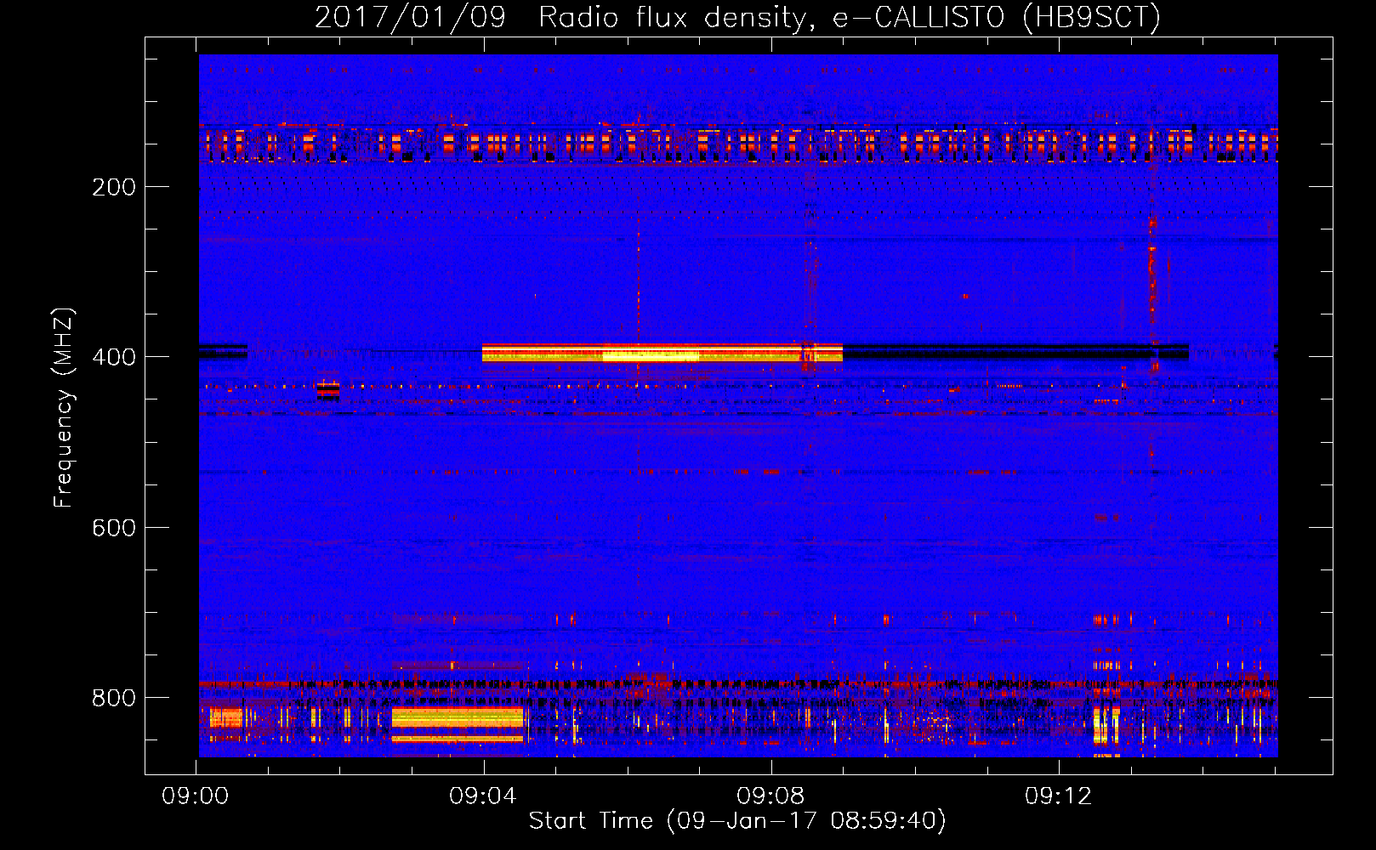Click the 'Frequency (MHZ)' axis label

pyautogui.click(x=63, y=408)
